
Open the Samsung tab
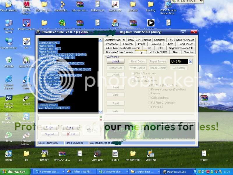point(156,44)
